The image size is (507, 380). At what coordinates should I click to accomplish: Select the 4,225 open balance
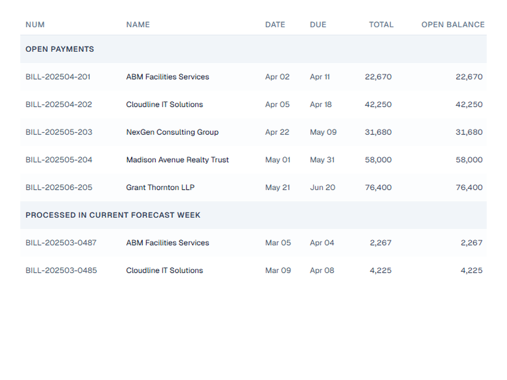[472, 270]
